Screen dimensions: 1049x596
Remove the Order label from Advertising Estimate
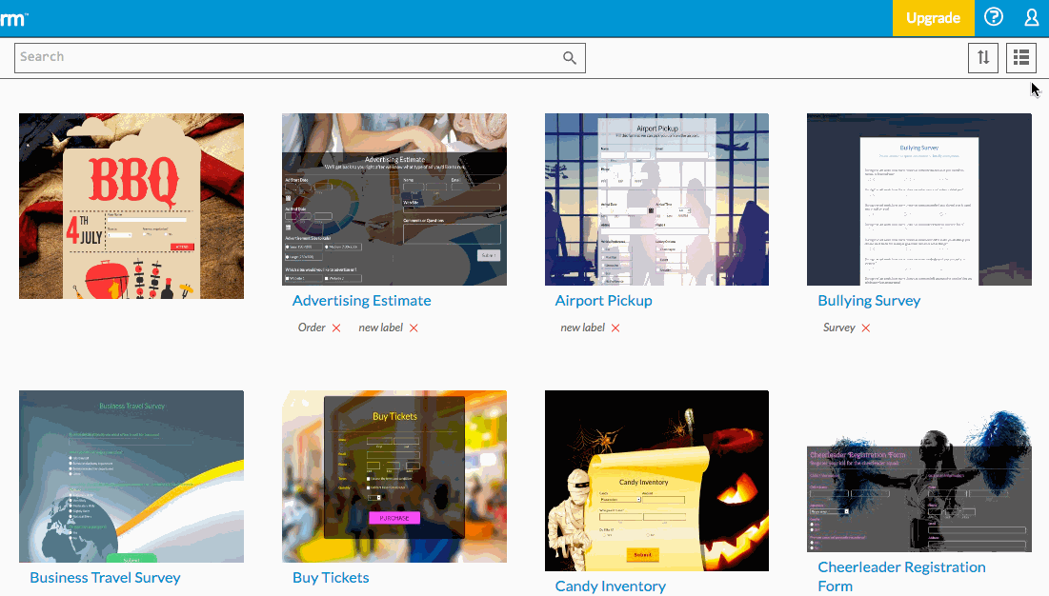tap(336, 328)
